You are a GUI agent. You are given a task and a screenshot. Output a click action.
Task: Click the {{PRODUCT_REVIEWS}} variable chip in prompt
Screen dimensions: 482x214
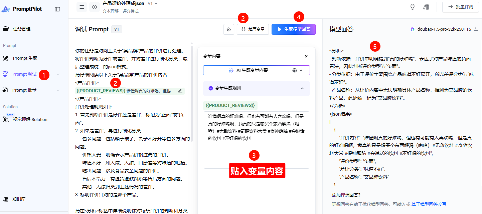click(x=101, y=91)
